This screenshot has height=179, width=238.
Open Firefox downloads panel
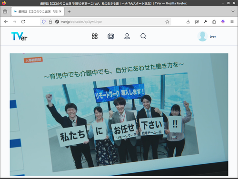click(188, 22)
